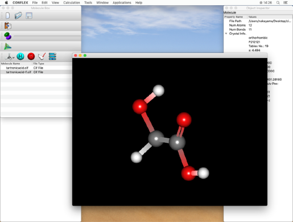
Task: Click the green and purple orbital icon
Action: (8, 36)
